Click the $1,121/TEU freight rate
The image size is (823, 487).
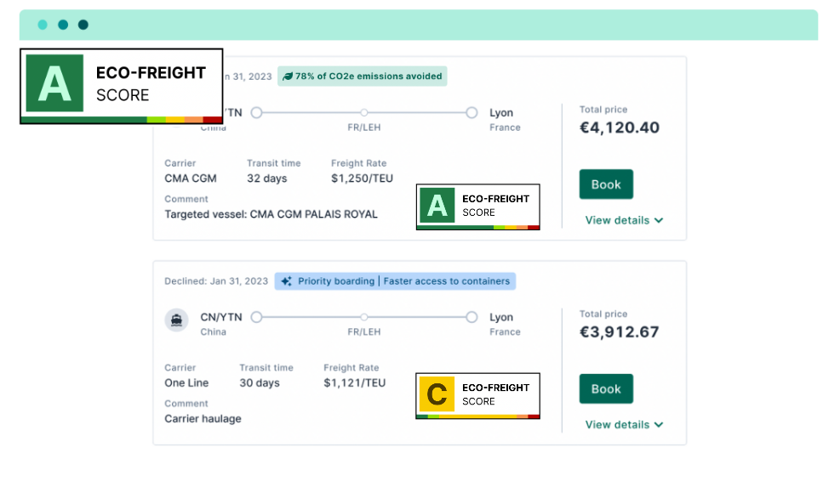[x=355, y=382]
